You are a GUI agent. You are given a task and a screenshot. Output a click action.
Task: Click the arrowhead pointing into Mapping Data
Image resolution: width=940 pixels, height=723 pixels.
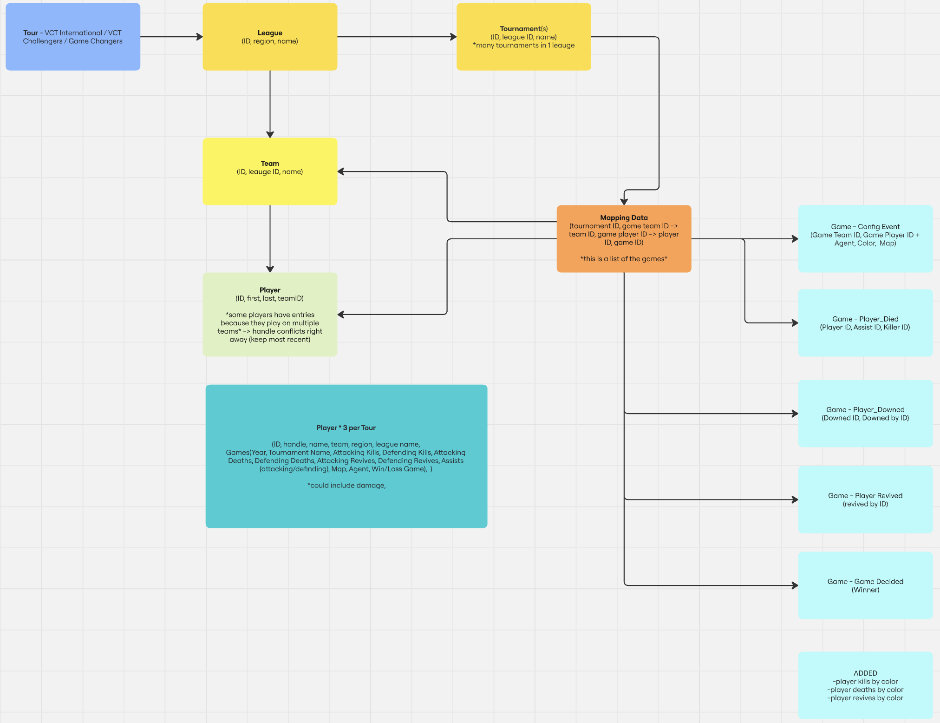click(x=624, y=202)
